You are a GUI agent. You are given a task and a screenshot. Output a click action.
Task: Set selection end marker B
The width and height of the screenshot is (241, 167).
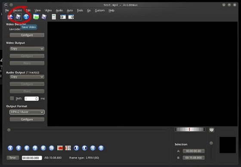(x=68, y=148)
